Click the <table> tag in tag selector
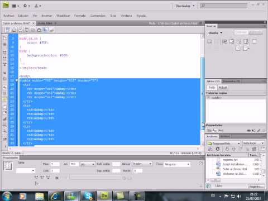 coord(18,153)
